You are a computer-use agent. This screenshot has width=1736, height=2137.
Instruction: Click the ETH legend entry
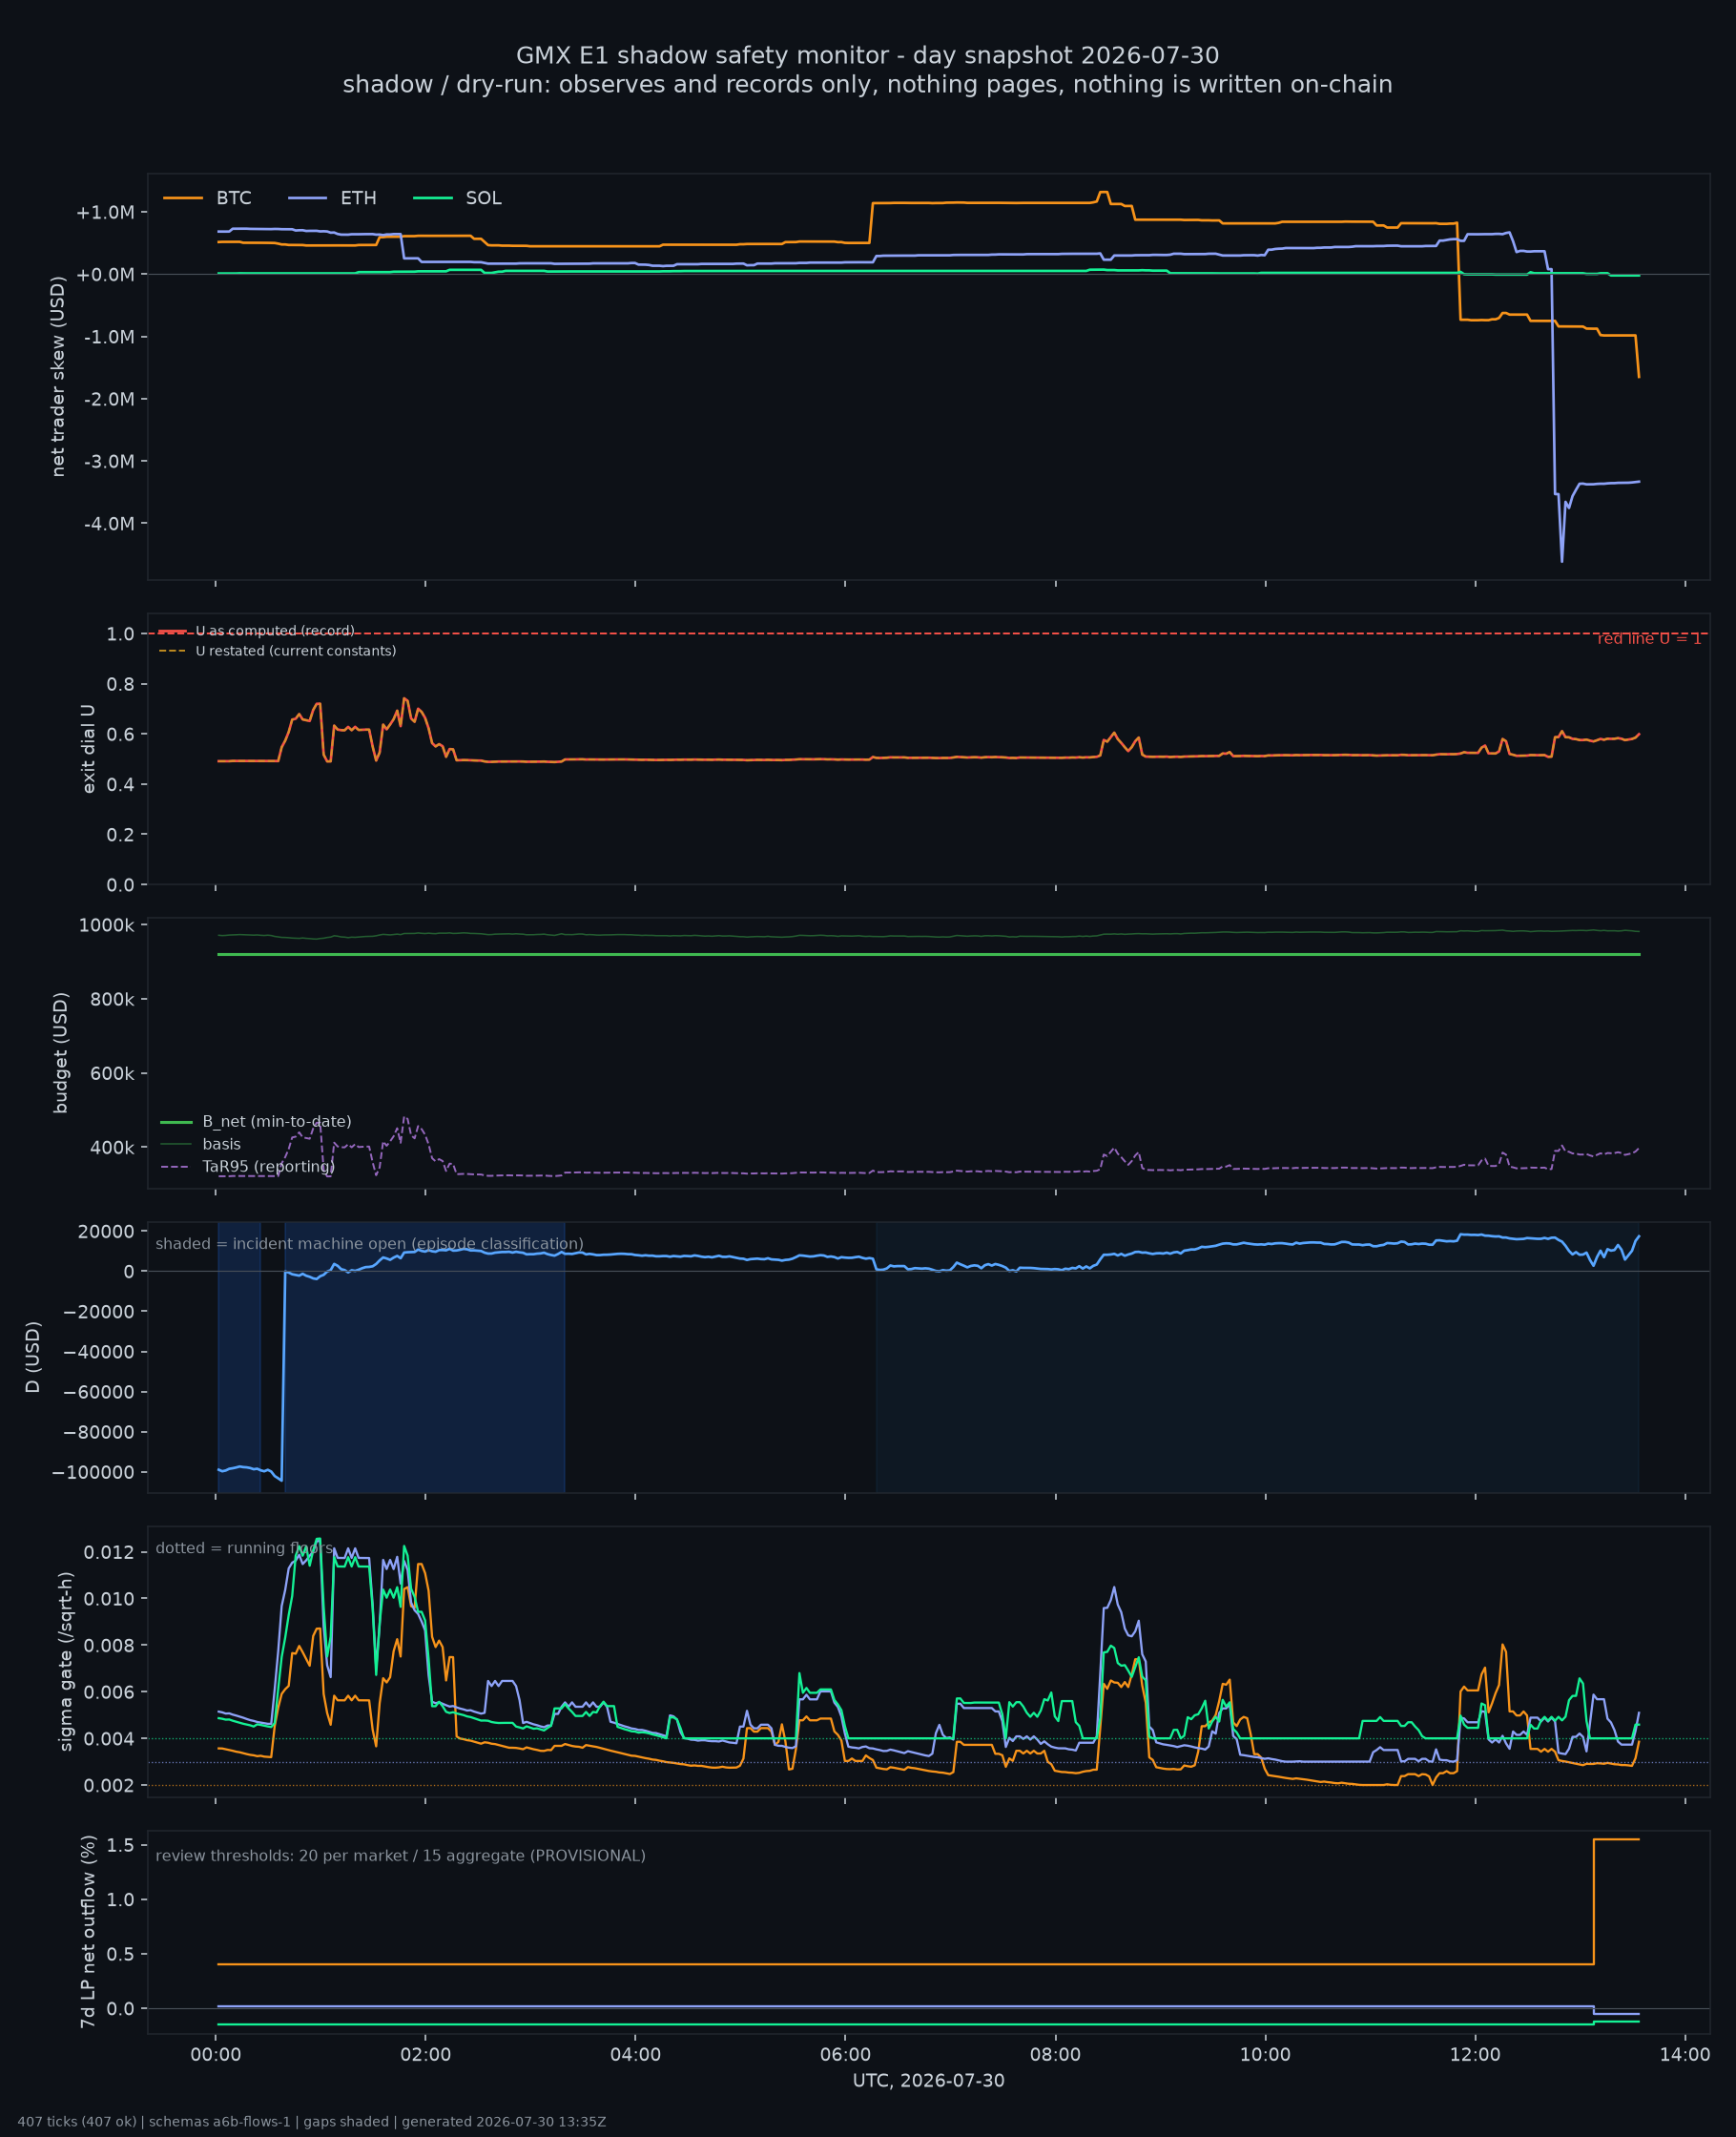tap(332, 198)
